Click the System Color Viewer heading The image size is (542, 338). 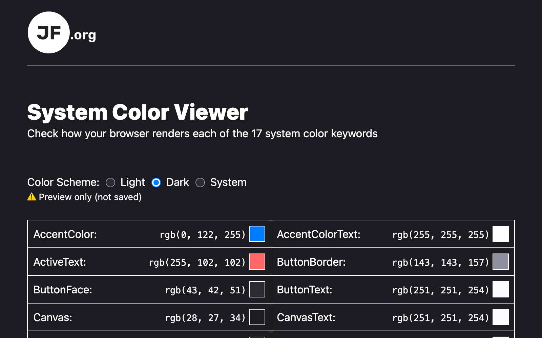click(x=138, y=112)
